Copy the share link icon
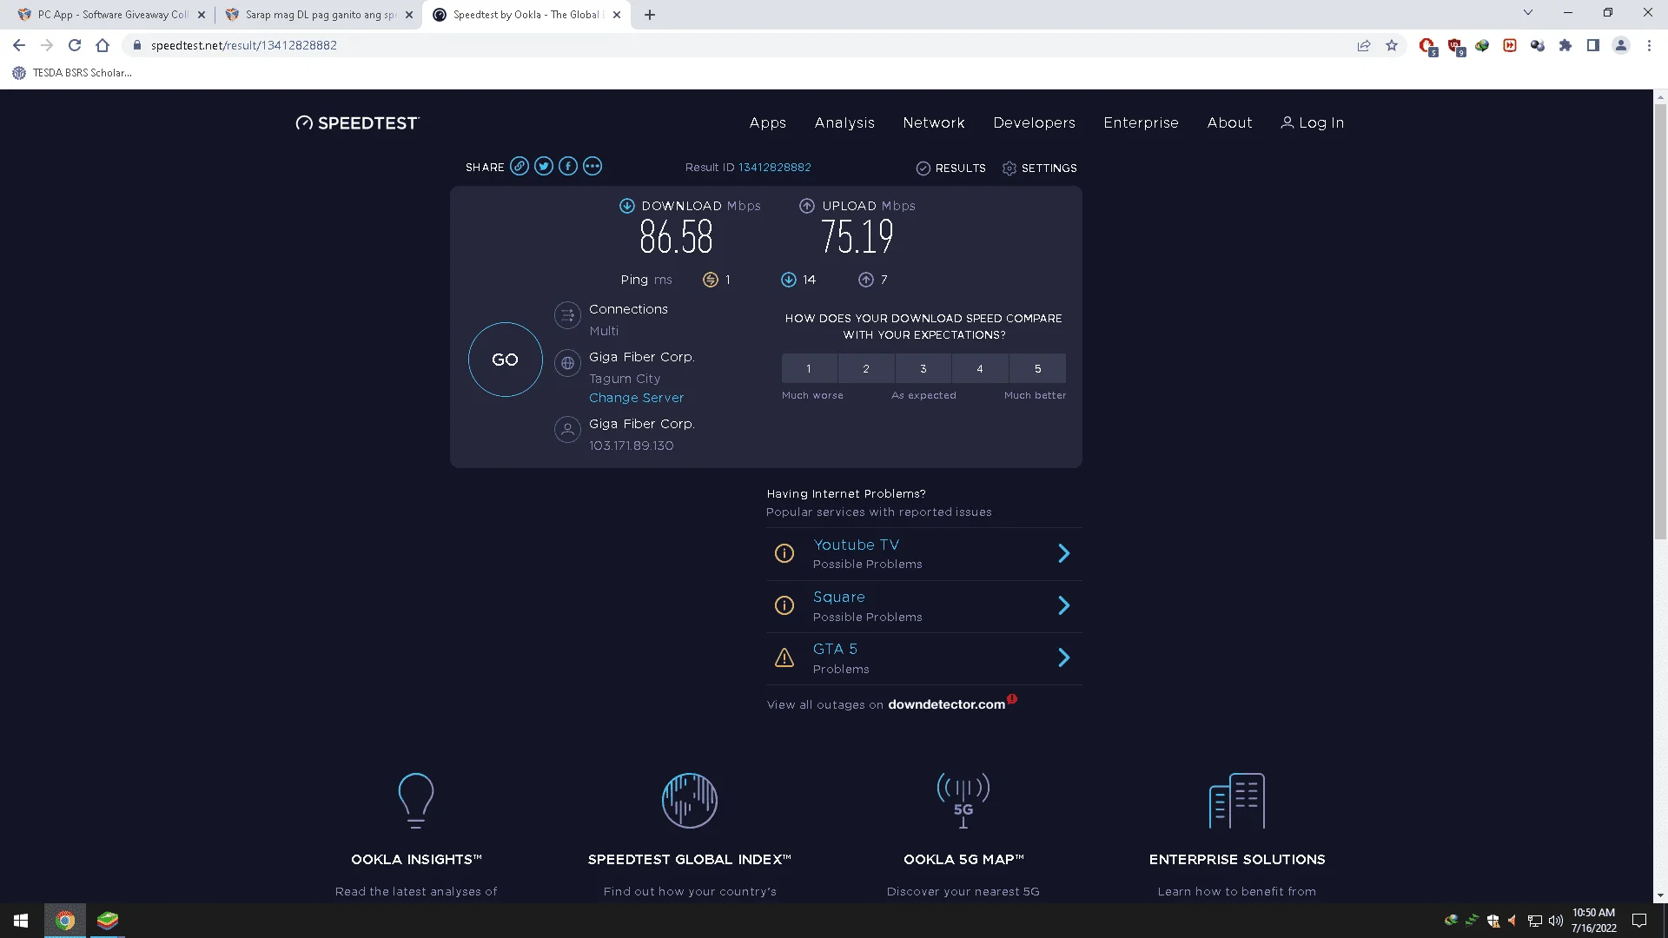This screenshot has height=938, width=1668. [520, 167]
